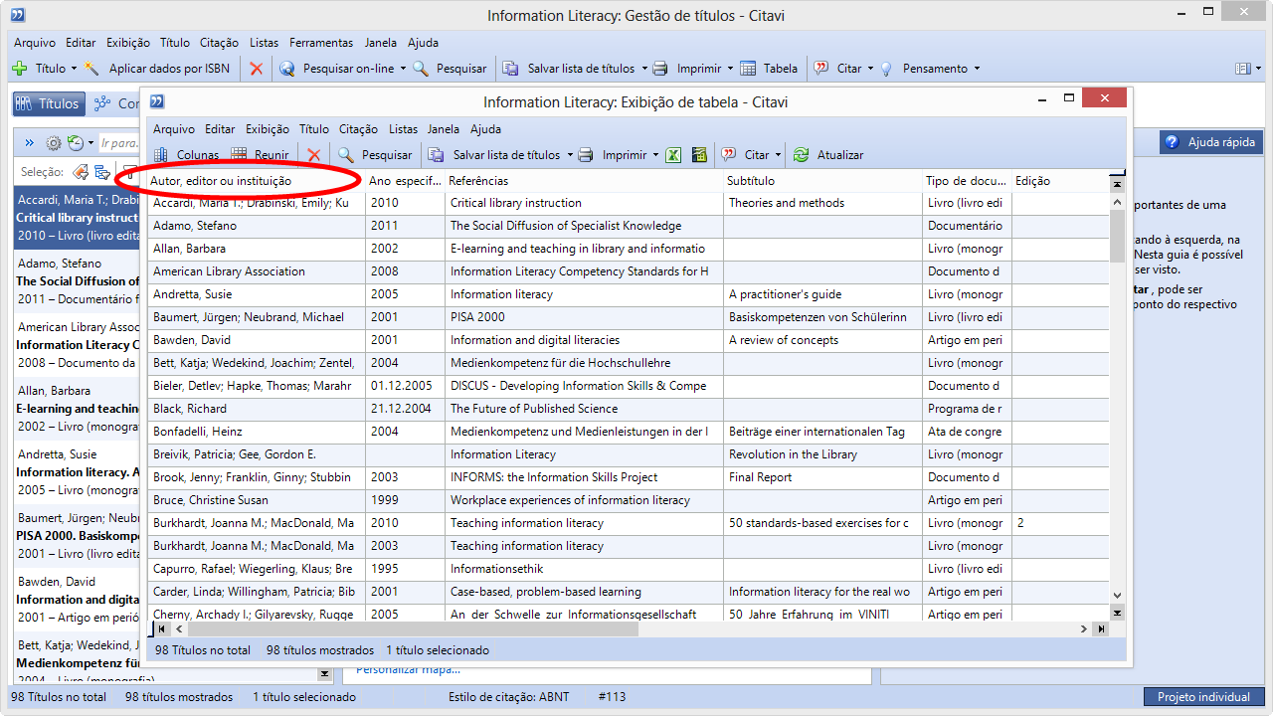Click the Reunir grouping icon

(x=239, y=155)
